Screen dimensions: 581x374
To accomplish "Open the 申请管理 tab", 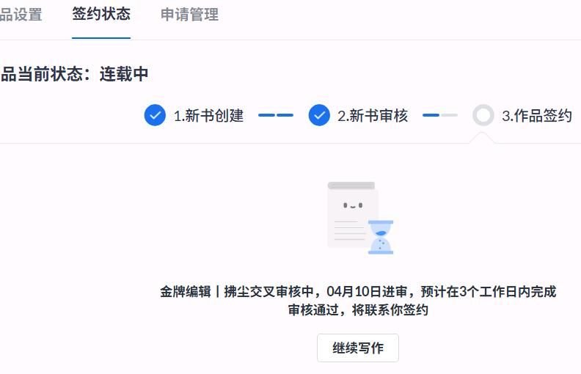I will click(189, 15).
